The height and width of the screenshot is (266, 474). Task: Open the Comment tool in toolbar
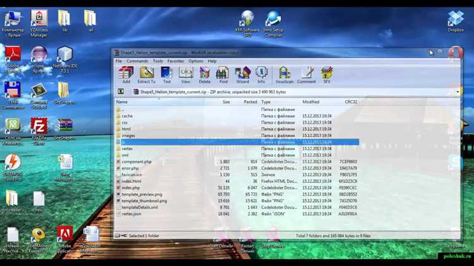[307, 75]
